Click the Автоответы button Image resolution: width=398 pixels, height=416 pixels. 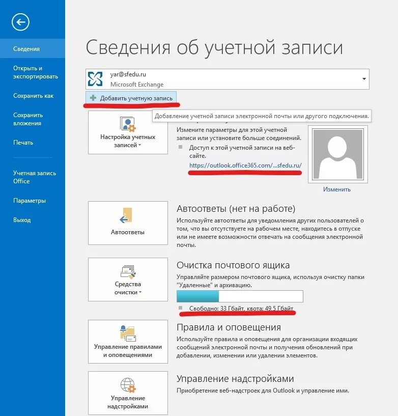(128, 223)
